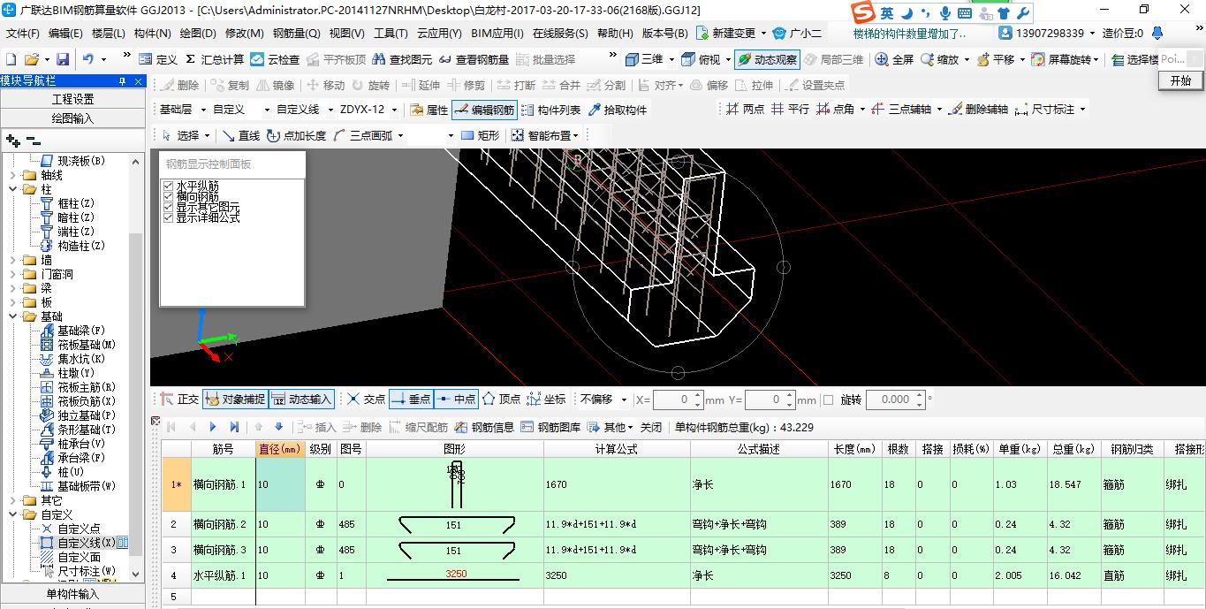Image resolution: width=1206 pixels, height=609 pixels.
Task: Activate 动态观察 orbit view tool
Action: [768, 59]
